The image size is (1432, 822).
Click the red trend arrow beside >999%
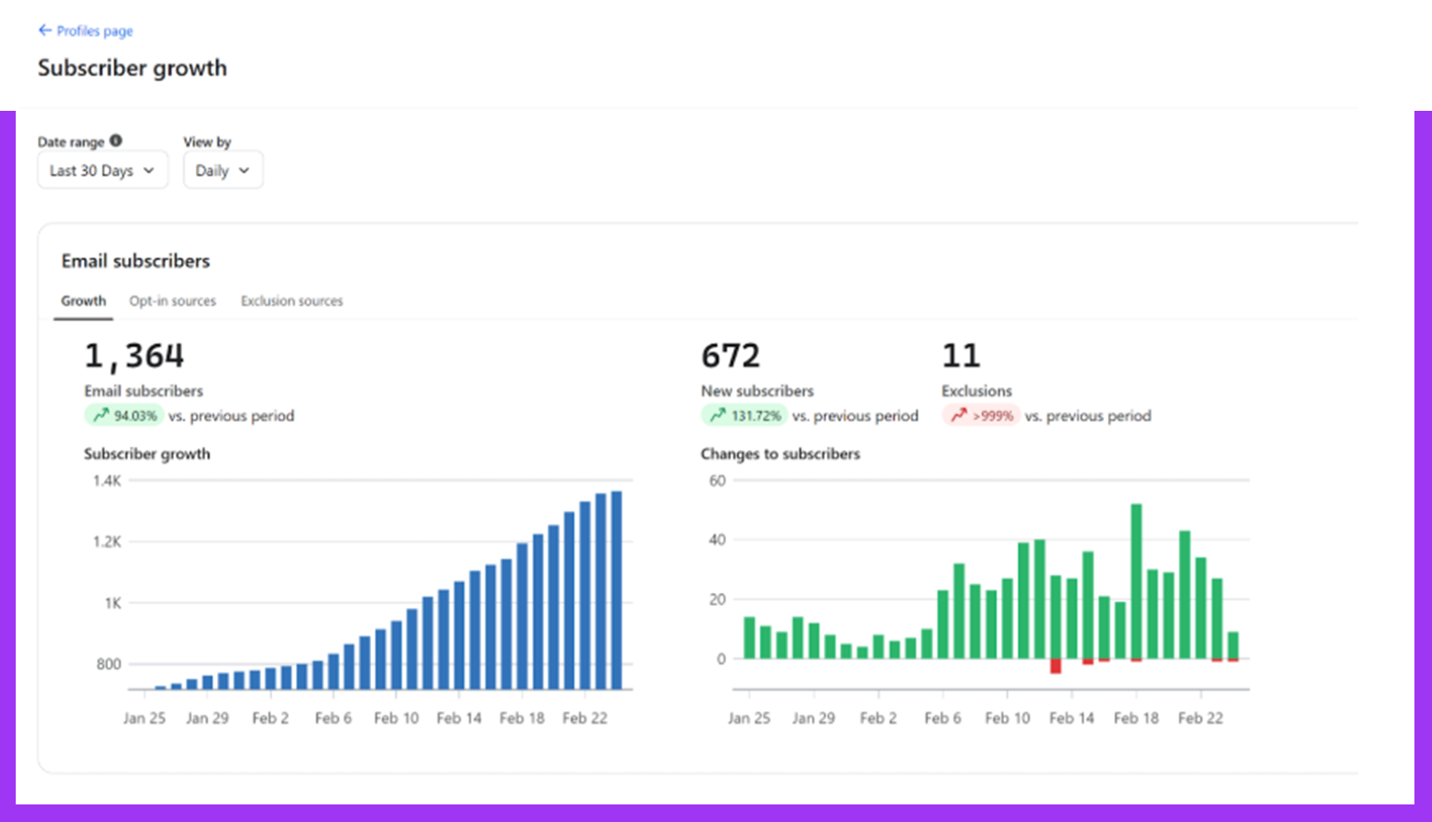click(958, 416)
